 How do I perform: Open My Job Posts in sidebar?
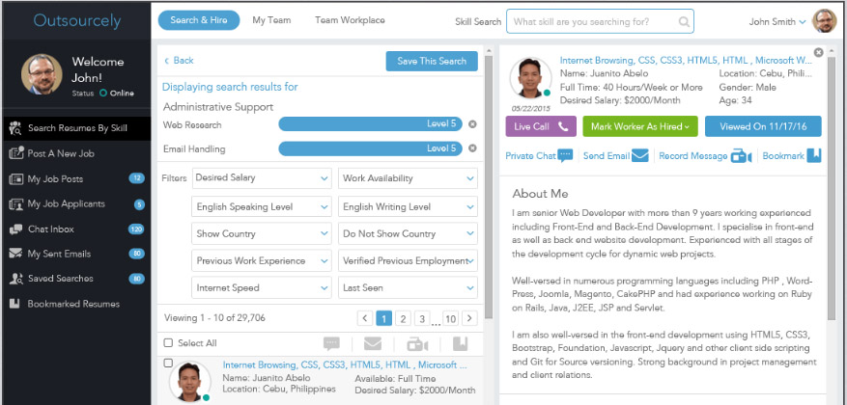76,179
